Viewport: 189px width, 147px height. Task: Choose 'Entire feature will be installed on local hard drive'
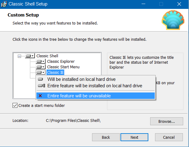click(x=96, y=86)
